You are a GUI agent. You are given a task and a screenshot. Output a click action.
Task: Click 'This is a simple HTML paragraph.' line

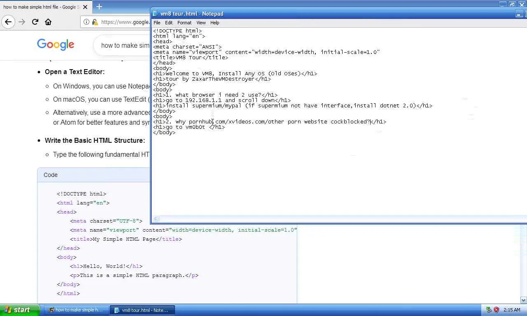(x=134, y=275)
